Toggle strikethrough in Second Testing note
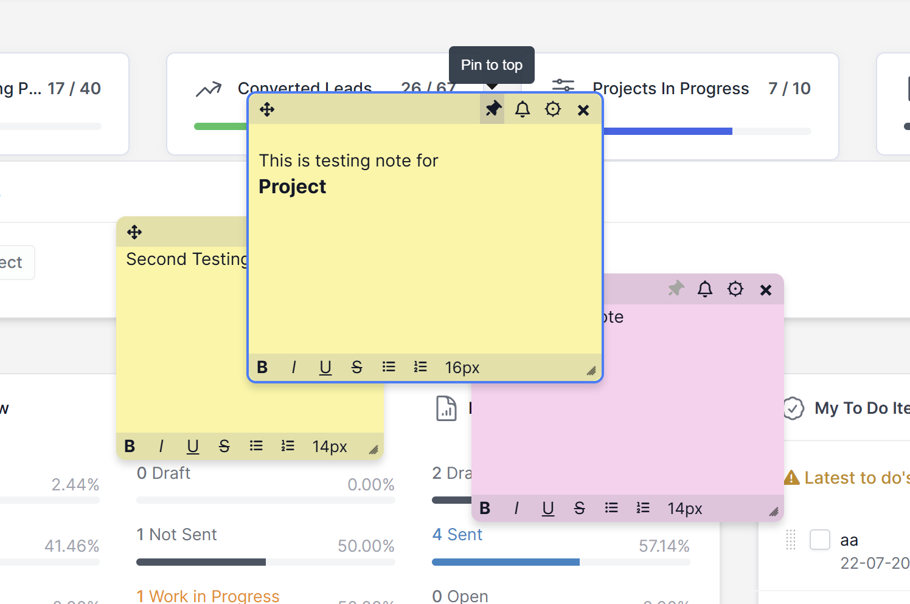This screenshot has height=604, width=910. pyautogui.click(x=224, y=447)
